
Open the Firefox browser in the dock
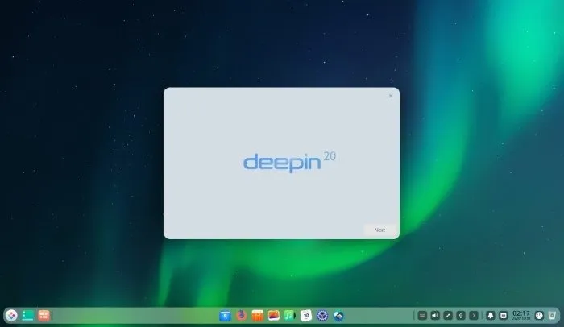[x=242, y=316]
